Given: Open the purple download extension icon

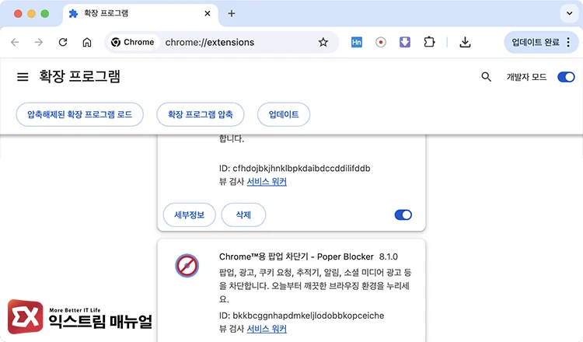Looking at the screenshot, I should [x=404, y=42].
